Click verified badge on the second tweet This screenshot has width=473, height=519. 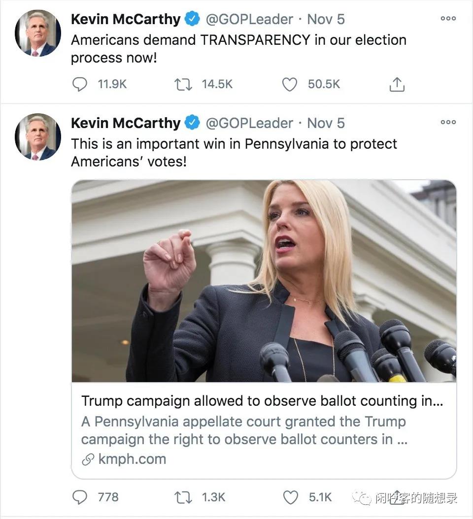pyautogui.click(x=192, y=123)
